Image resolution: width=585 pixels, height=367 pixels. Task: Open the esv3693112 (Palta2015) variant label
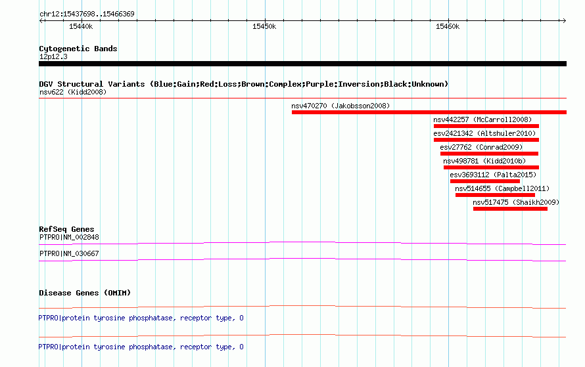(x=493, y=175)
